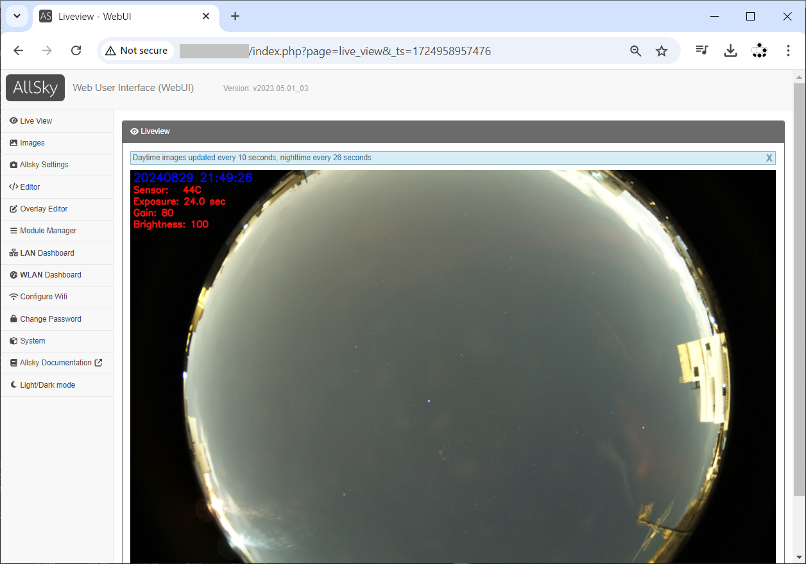Open a new browser tab
806x564 pixels.
point(235,16)
